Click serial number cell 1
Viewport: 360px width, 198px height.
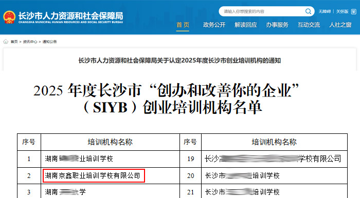click(29, 159)
